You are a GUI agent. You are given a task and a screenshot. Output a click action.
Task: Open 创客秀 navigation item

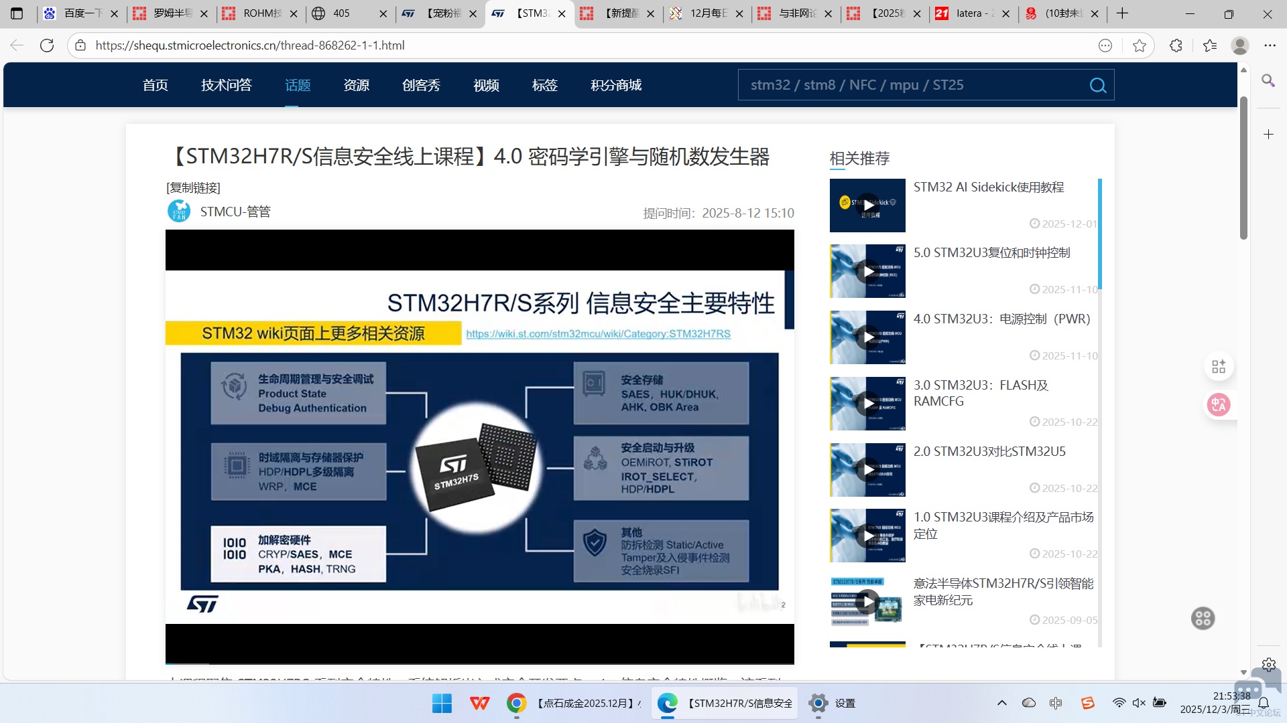click(x=422, y=85)
